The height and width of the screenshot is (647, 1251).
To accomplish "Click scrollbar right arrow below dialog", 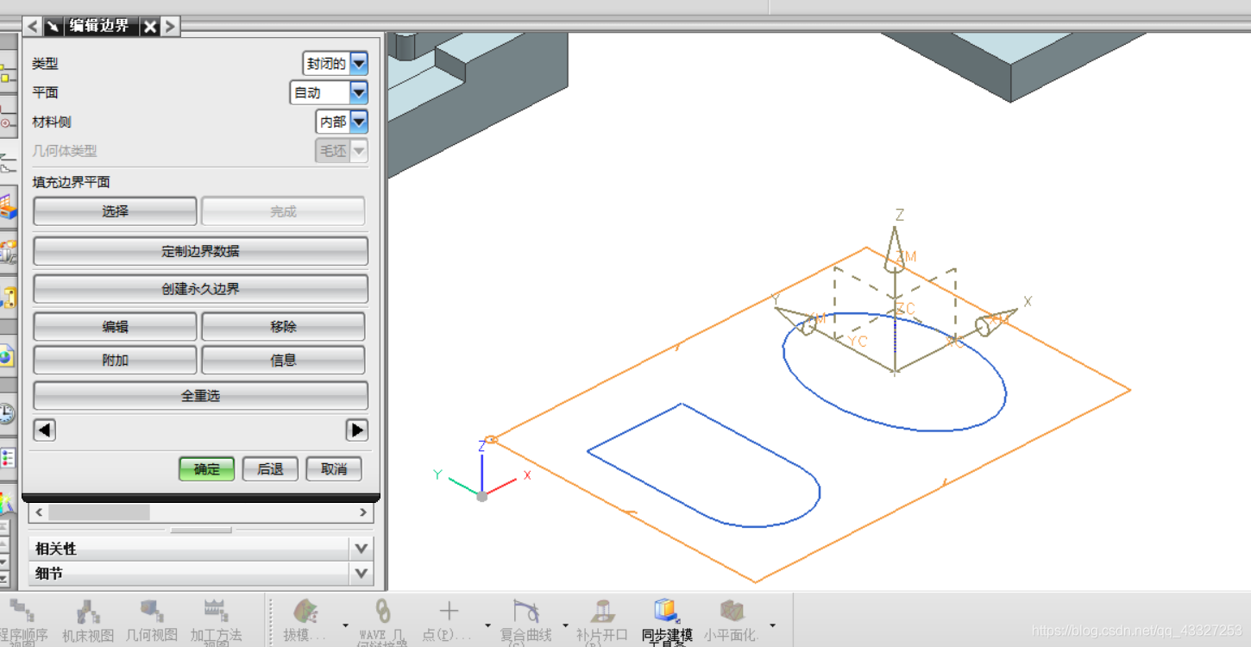I will point(363,512).
